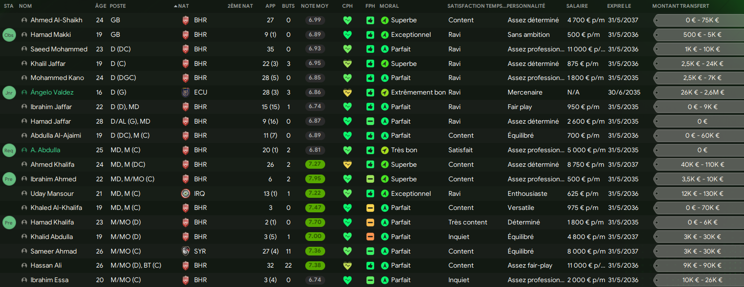Click the SALAIRE column header
The image size is (744, 287).
(577, 6)
